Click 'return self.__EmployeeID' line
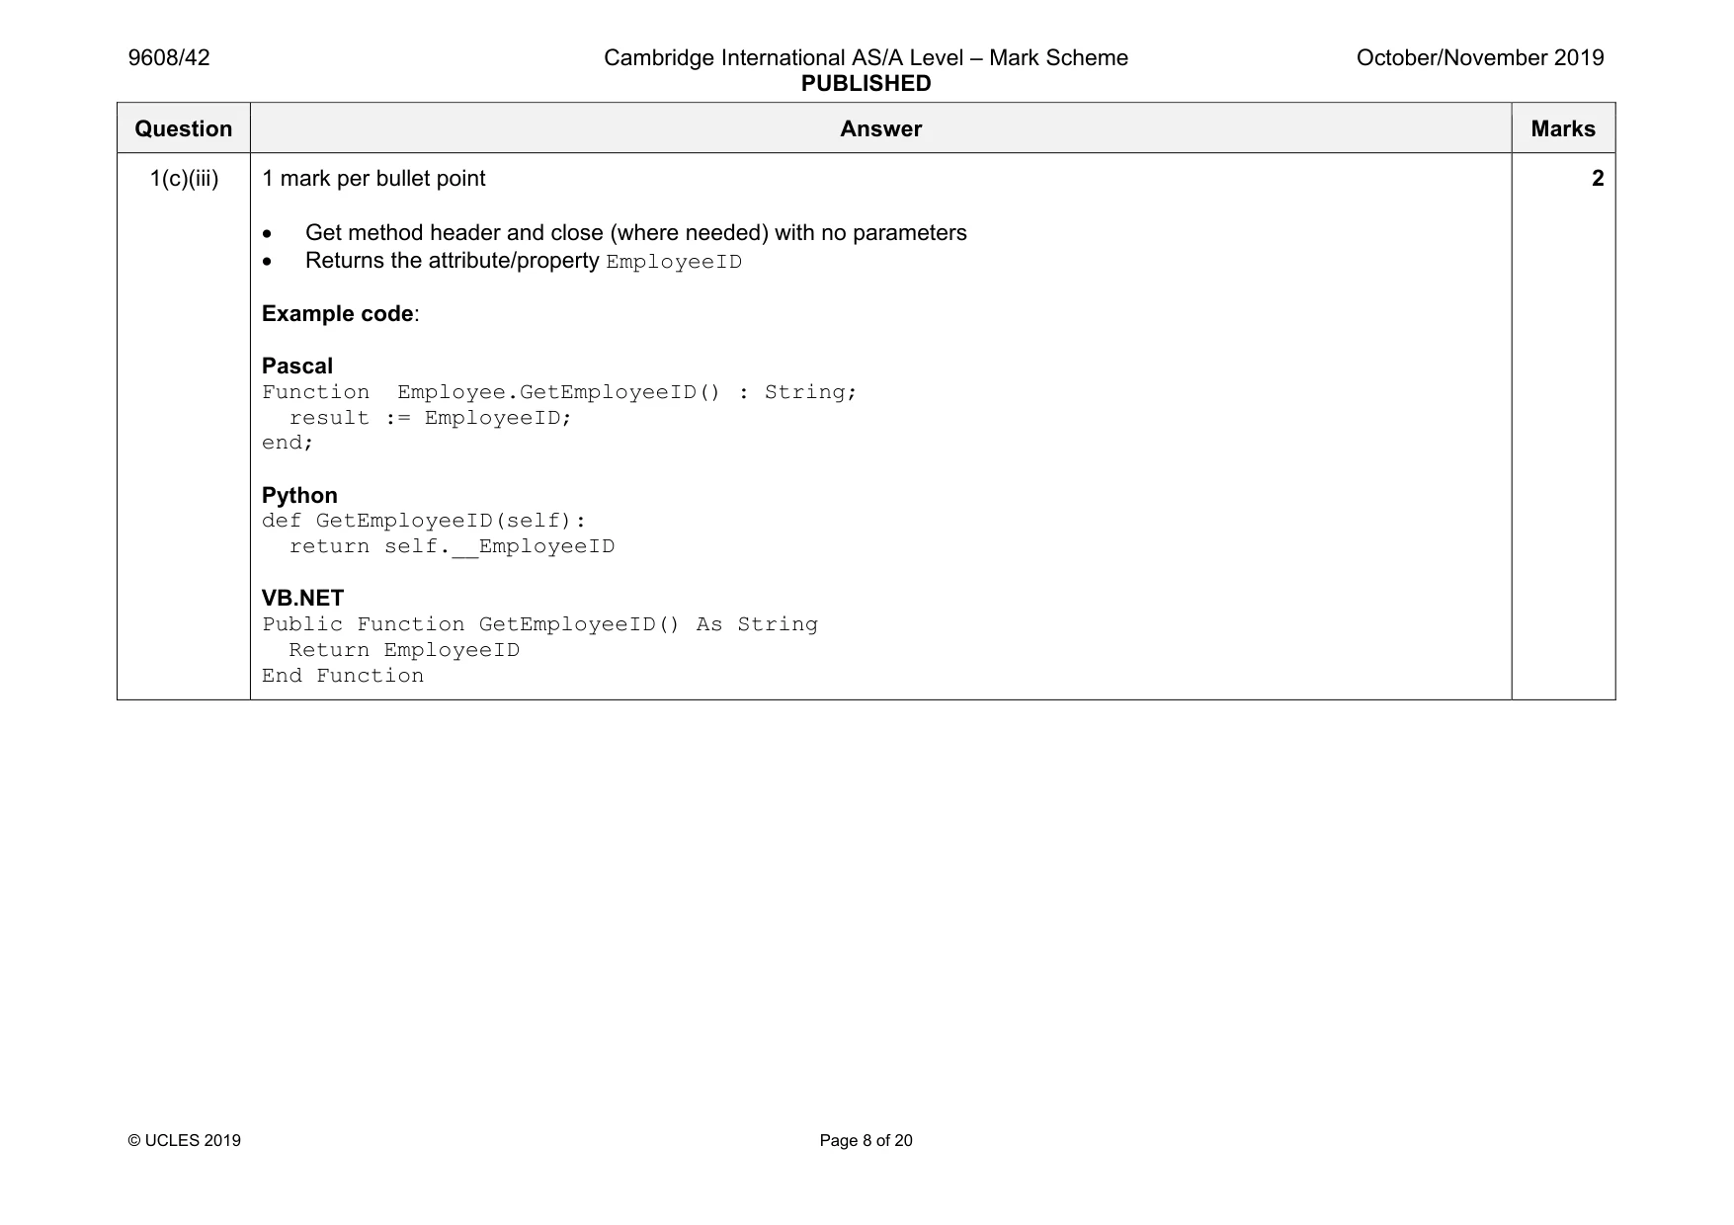 coord(452,546)
